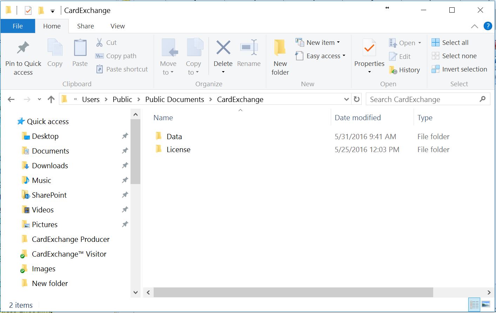This screenshot has width=496, height=313.
Task: Go up one folder level
Action: (51, 100)
